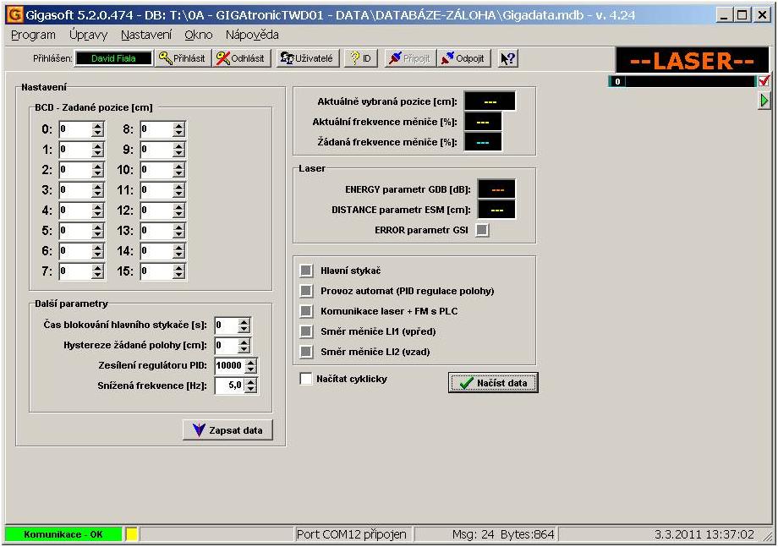Image resolution: width=778 pixels, height=547 pixels.
Task: Open the Nápověda help menu
Action: (x=252, y=35)
